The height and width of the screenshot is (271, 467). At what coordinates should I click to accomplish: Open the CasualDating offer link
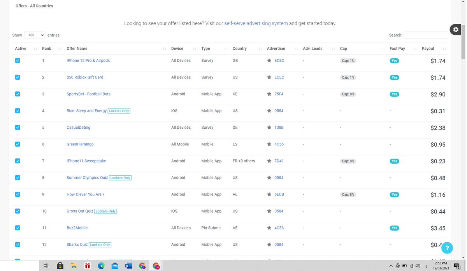tap(79, 128)
